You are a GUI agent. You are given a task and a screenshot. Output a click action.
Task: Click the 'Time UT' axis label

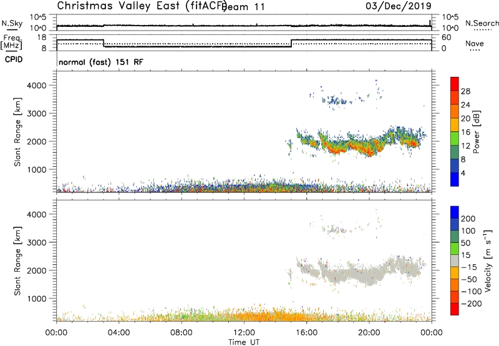coord(244,342)
